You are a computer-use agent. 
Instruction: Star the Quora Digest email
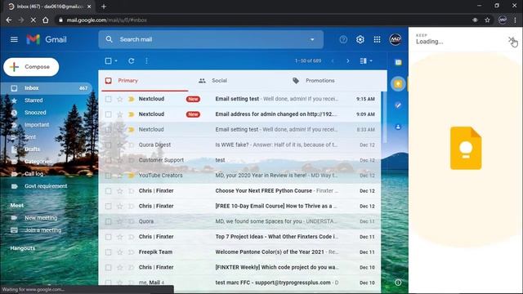coord(120,145)
